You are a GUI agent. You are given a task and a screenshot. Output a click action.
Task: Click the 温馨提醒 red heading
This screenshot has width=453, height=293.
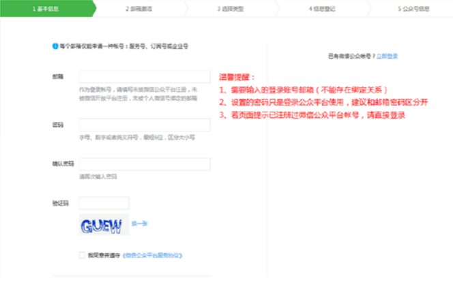click(x=236, y=77)
